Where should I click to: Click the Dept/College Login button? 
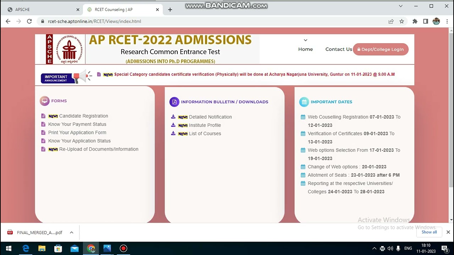coord(381,49)
